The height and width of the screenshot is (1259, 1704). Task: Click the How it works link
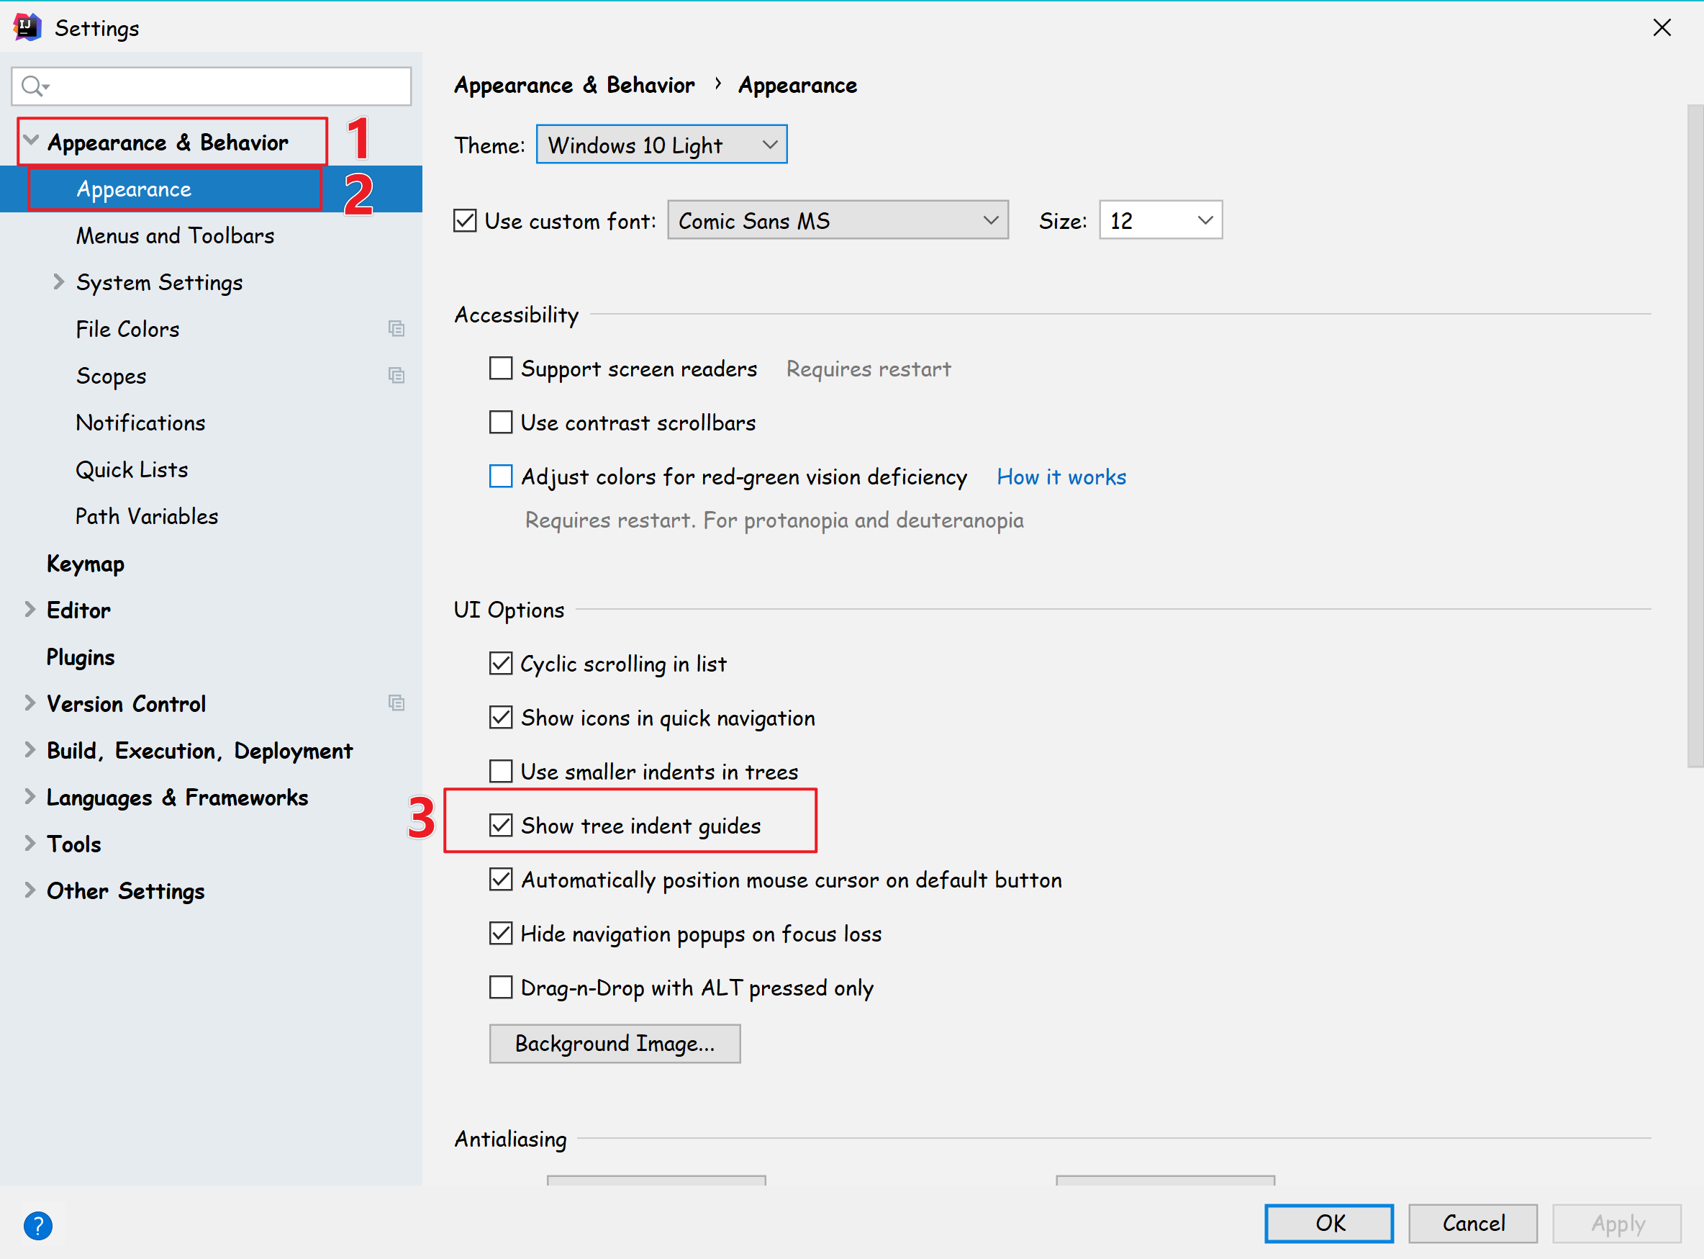[x=1061, y=477]
